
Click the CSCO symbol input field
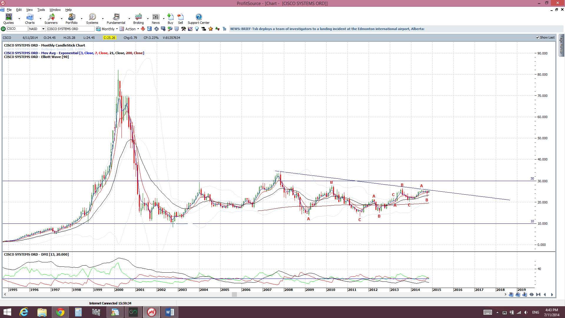pyautogui.click(x=17, y=29)
